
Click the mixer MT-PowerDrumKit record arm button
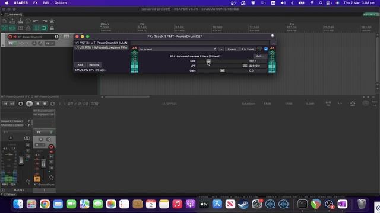pos(51,147)
